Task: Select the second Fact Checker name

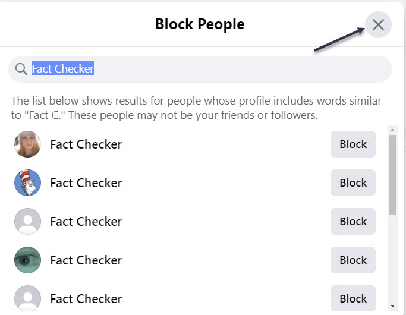Action: click(x=86, y=183)
